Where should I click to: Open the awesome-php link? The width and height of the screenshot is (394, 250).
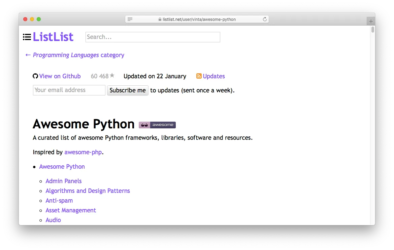[x=83, y=152]
